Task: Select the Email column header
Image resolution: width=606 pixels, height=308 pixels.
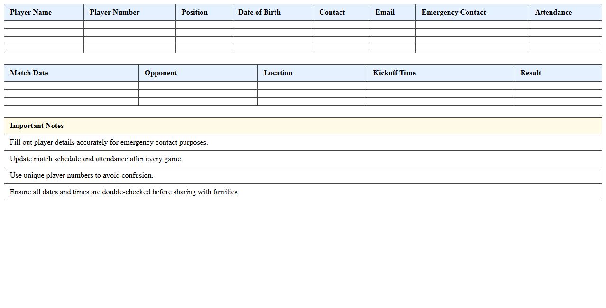Action: (385, 12)
